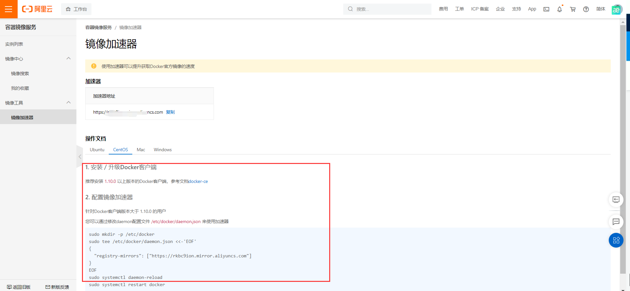Collapse the 镜像中心 sidebar group
Image resolution: width=630 pixels, height=291 pixels.
[x=38, y=59]
